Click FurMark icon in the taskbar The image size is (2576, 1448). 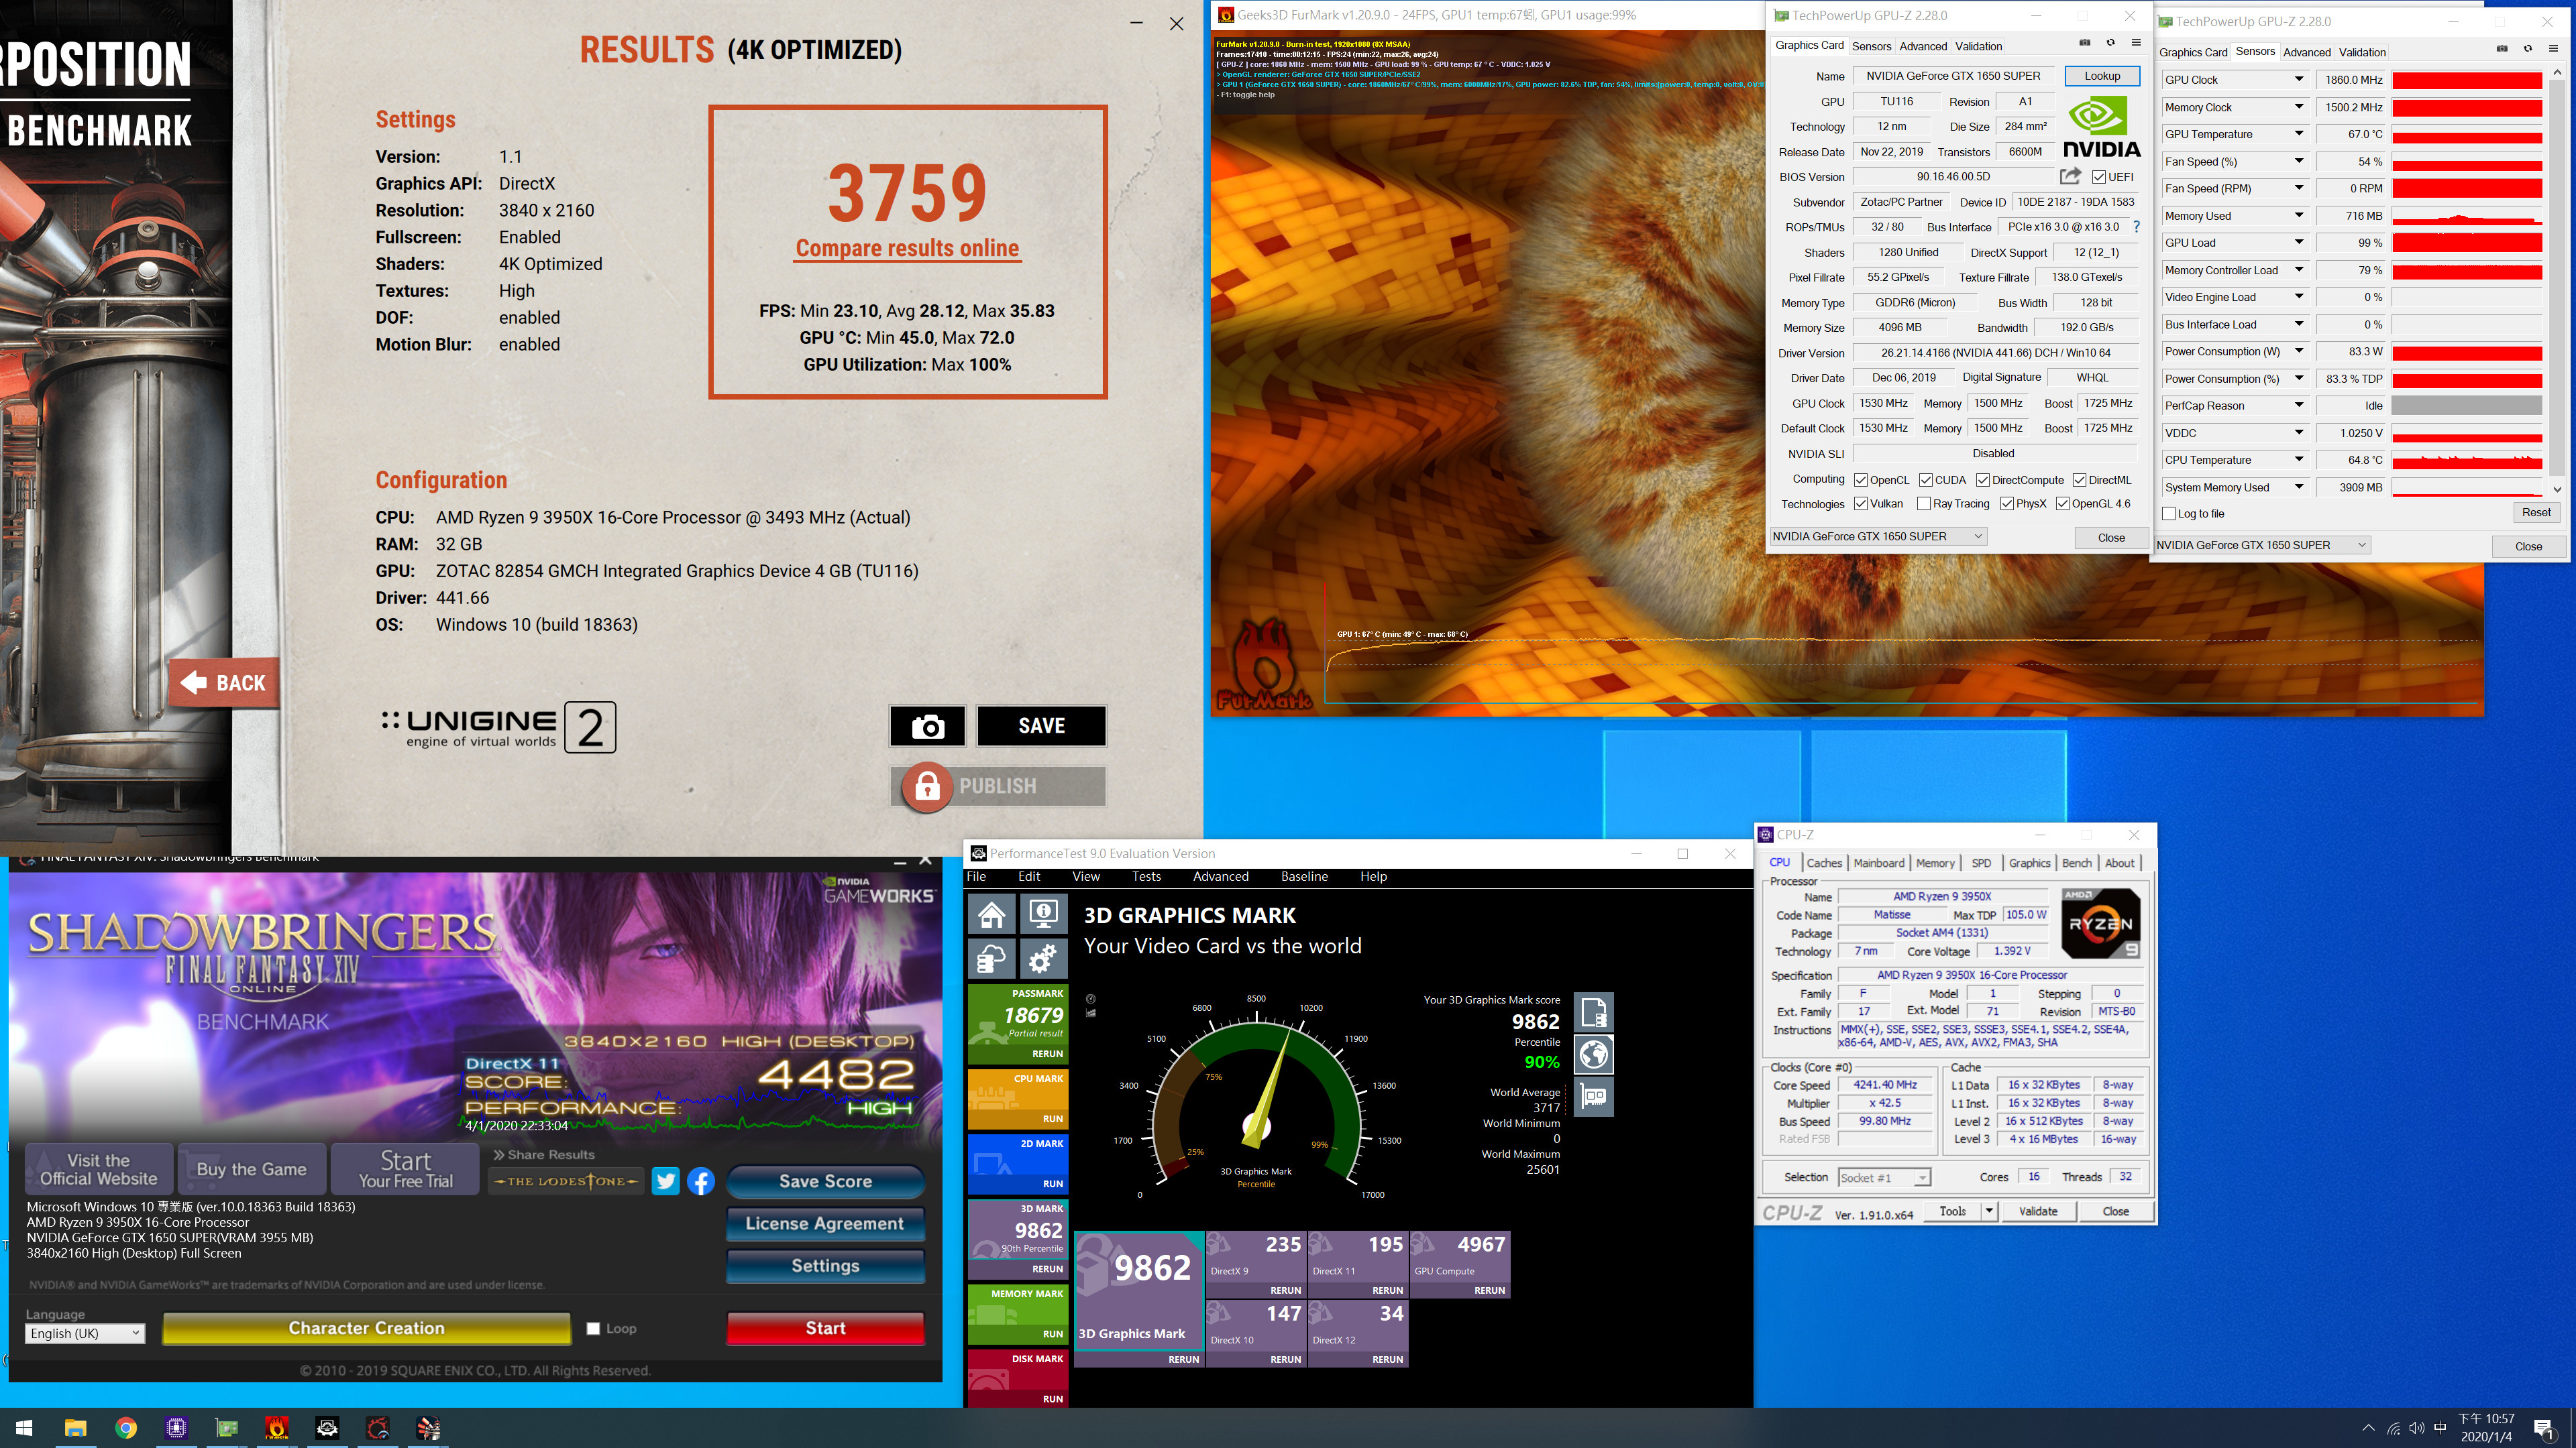[277, 1428]
